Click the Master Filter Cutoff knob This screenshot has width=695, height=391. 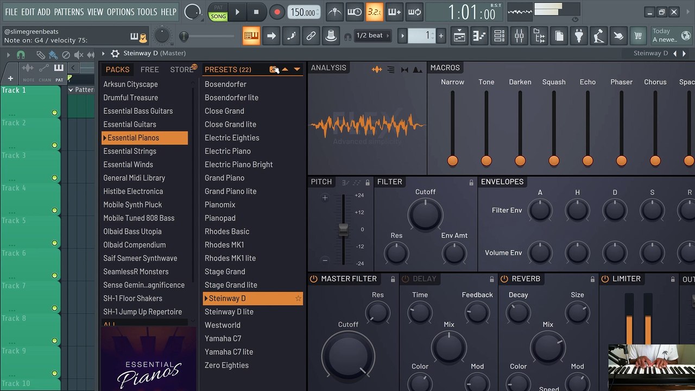[348, 357]
